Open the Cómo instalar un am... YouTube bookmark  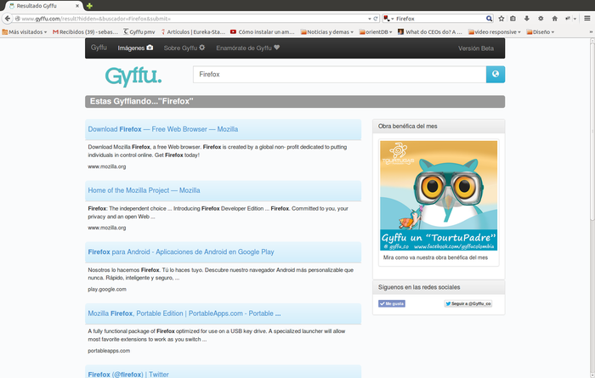tap(262, 32)
